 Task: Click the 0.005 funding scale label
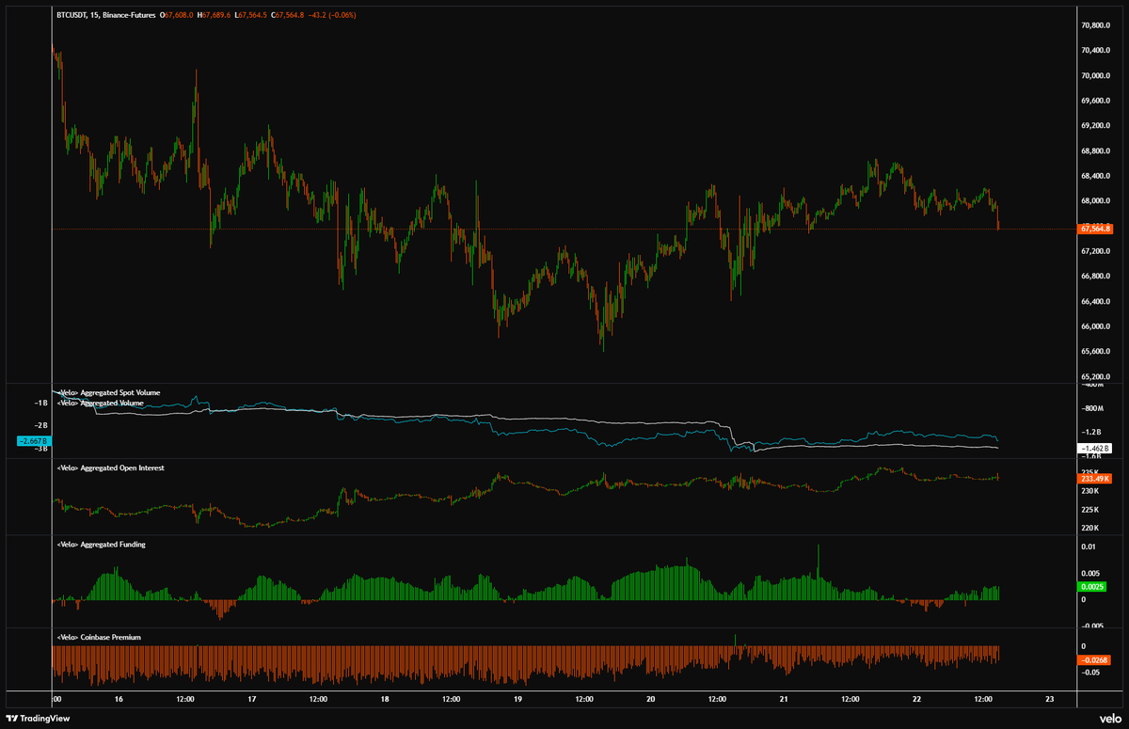(1090, 573)
